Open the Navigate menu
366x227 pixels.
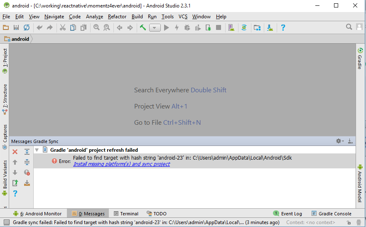click(54, 17)
